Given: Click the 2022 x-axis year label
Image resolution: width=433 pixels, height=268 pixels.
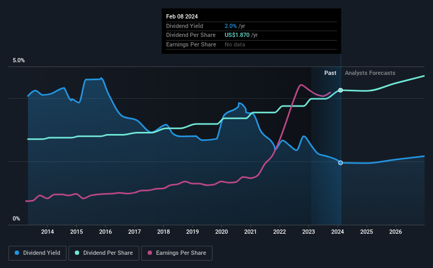Looking at the screenshot, I should [x=280, y=232].
